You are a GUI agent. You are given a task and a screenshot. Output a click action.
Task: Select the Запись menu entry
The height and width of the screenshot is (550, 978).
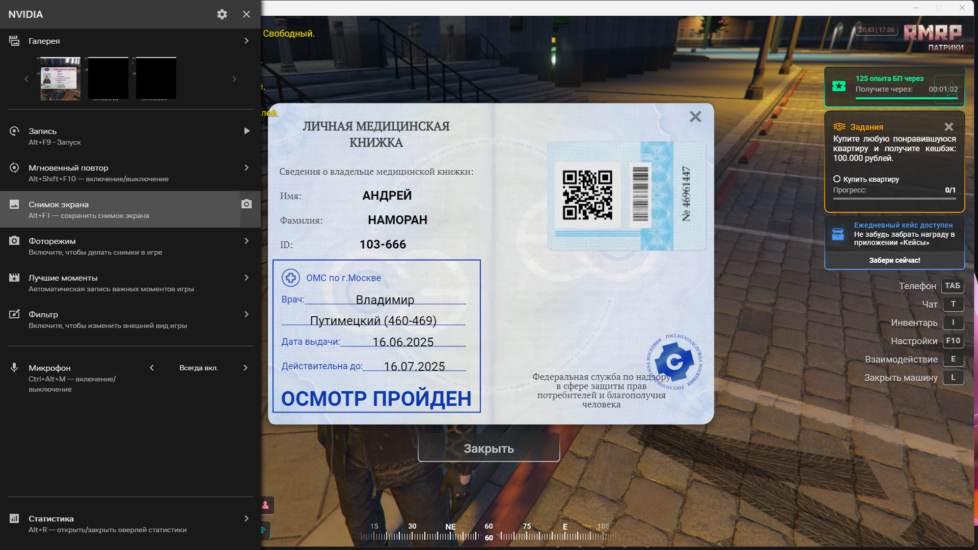130,136
